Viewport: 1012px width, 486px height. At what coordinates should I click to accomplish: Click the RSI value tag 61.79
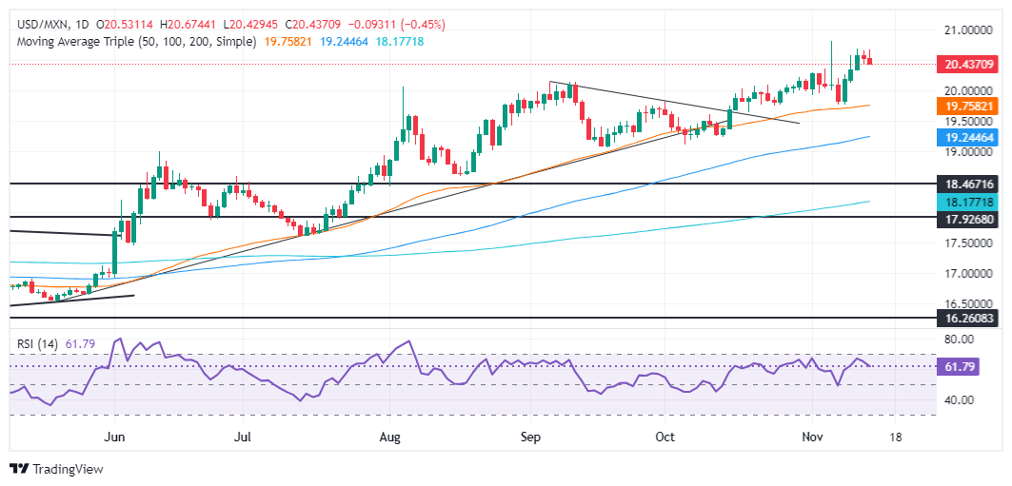coord(960,367)
